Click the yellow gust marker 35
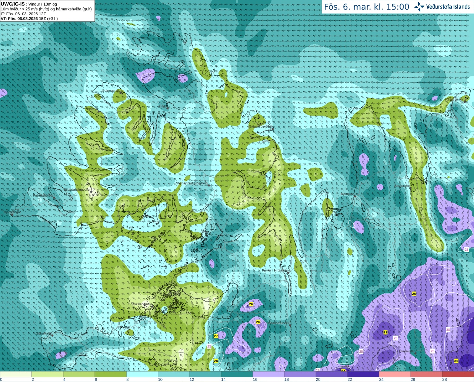This screenshot has width=474, height=382. coord(456,361)
